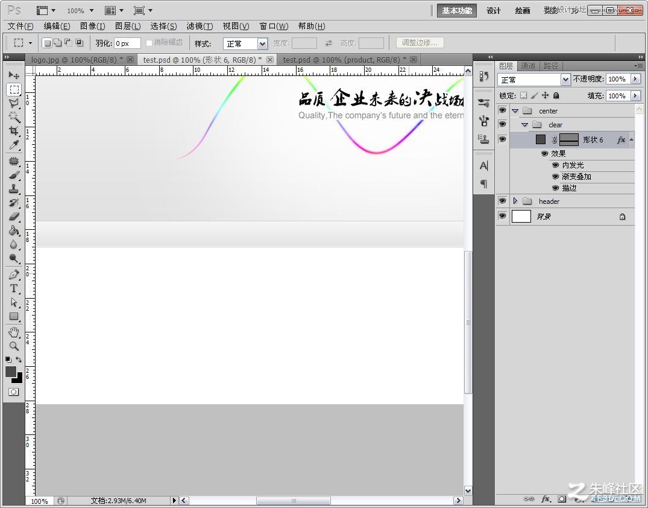Hide the 背景 layer

pos(502,216)
